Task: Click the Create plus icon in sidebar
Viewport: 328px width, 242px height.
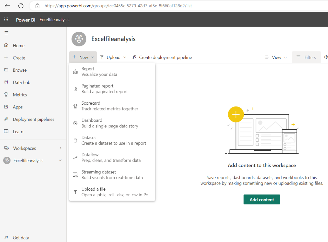Action: click(6, 57)
